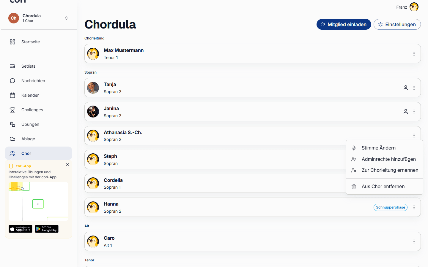428x267 pixels.
Task: Open three-dot menu for Caro
Action: tap(414, 241)
